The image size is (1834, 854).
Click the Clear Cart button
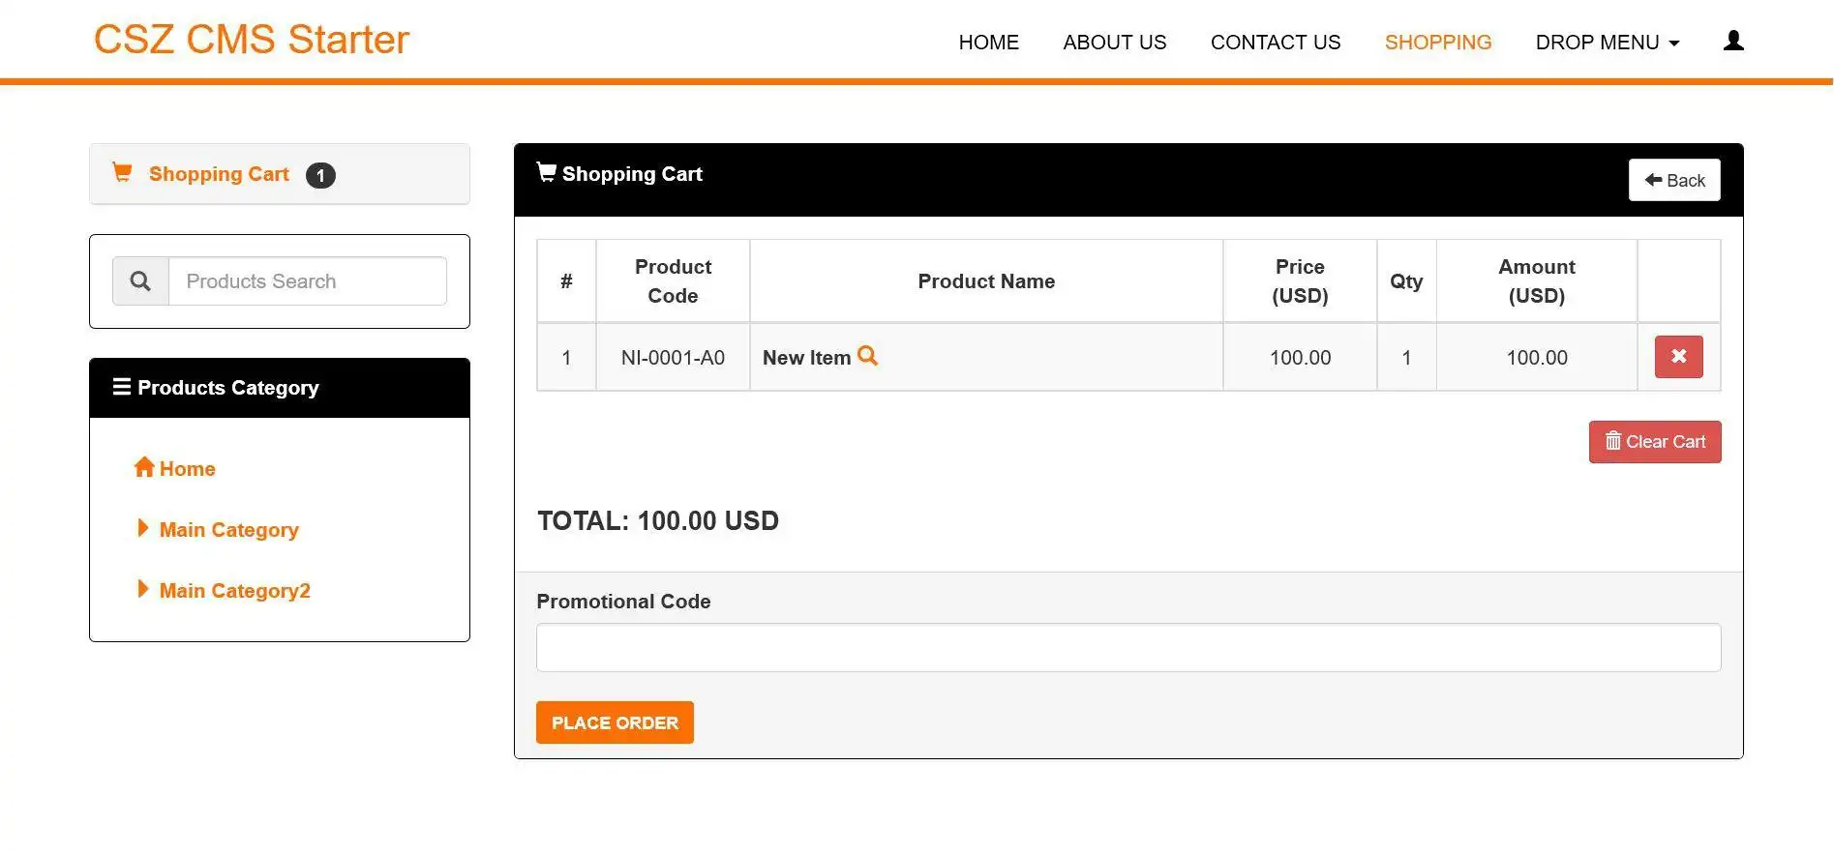(x=1655, y=442)
